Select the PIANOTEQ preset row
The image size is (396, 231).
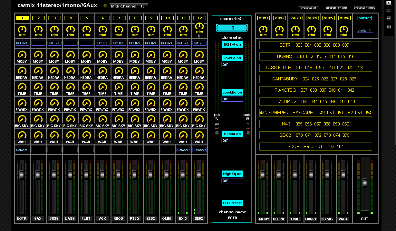(315, 90)
